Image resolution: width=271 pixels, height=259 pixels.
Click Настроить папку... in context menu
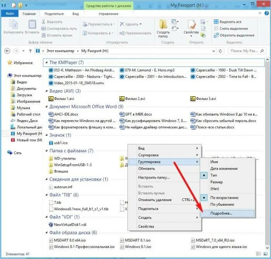(165, 177)
